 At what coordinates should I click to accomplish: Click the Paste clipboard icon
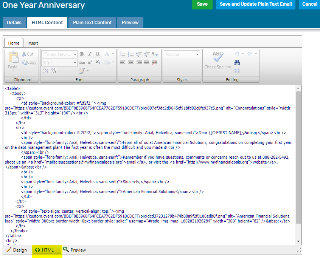13,57
